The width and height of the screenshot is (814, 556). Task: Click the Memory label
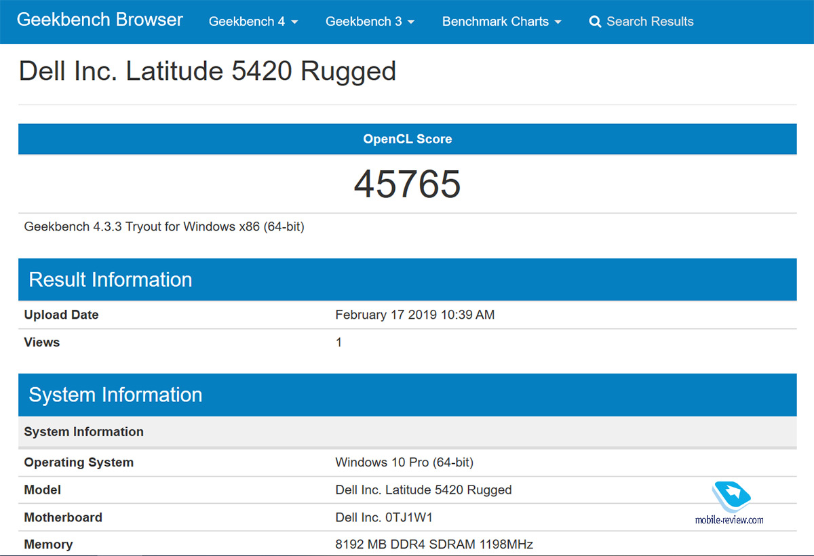[x=48, y=544]
